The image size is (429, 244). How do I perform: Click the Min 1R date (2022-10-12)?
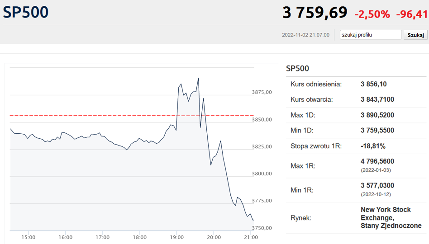coord(376,194)
